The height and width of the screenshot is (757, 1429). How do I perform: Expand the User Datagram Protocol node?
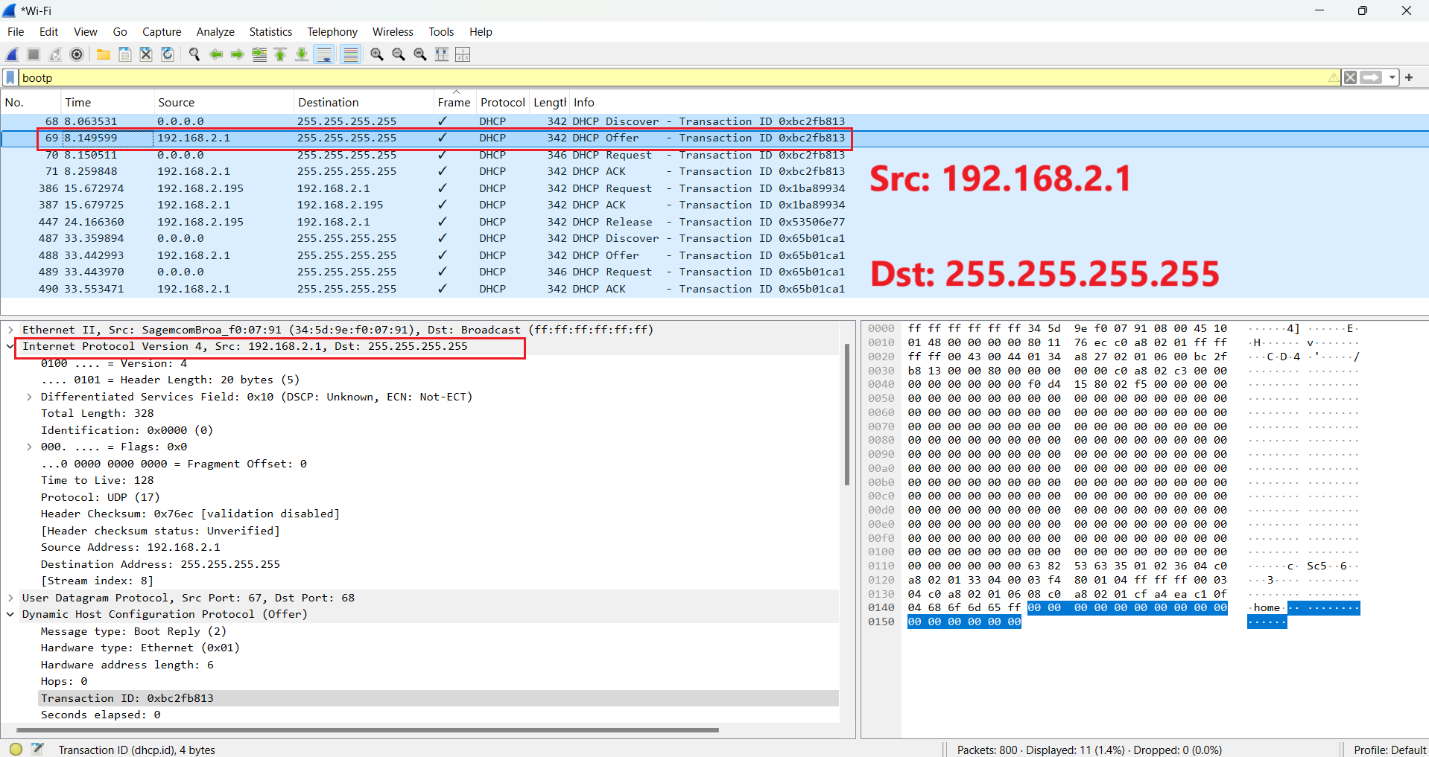point(10,598)
